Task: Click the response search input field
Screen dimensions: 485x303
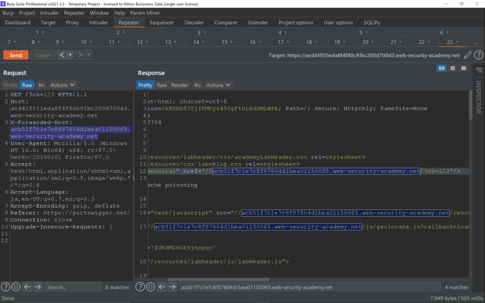Action: pyautogui.click(x=310, y=287)
